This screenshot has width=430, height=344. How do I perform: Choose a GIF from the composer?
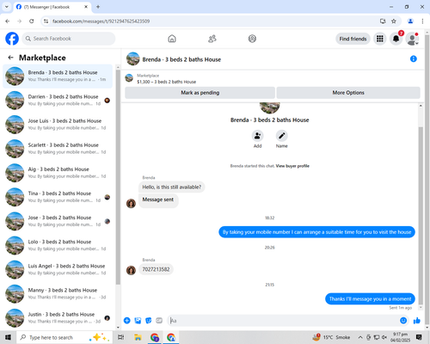click(x=159, y=321)
